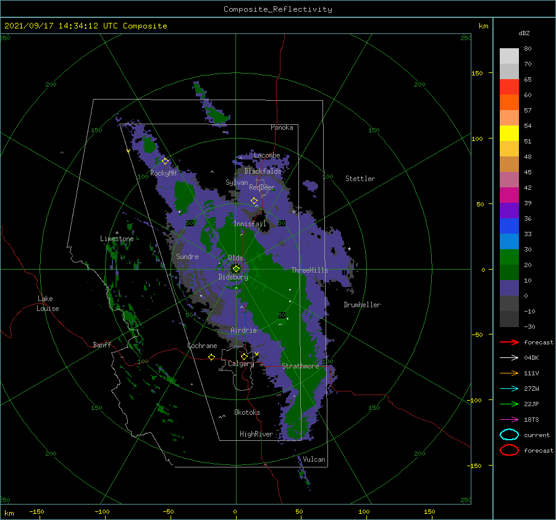Select the RockyMH label
The height and width of the screenshot is (520, 556).
(x=164, y=173)
